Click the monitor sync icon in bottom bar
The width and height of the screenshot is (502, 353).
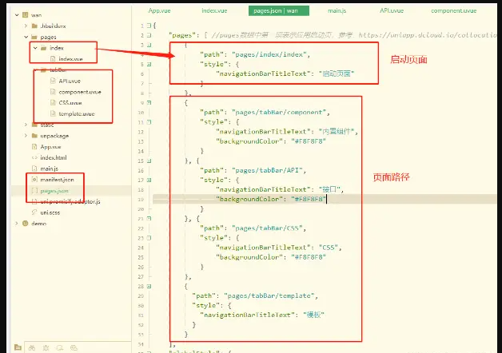[59, 348]
